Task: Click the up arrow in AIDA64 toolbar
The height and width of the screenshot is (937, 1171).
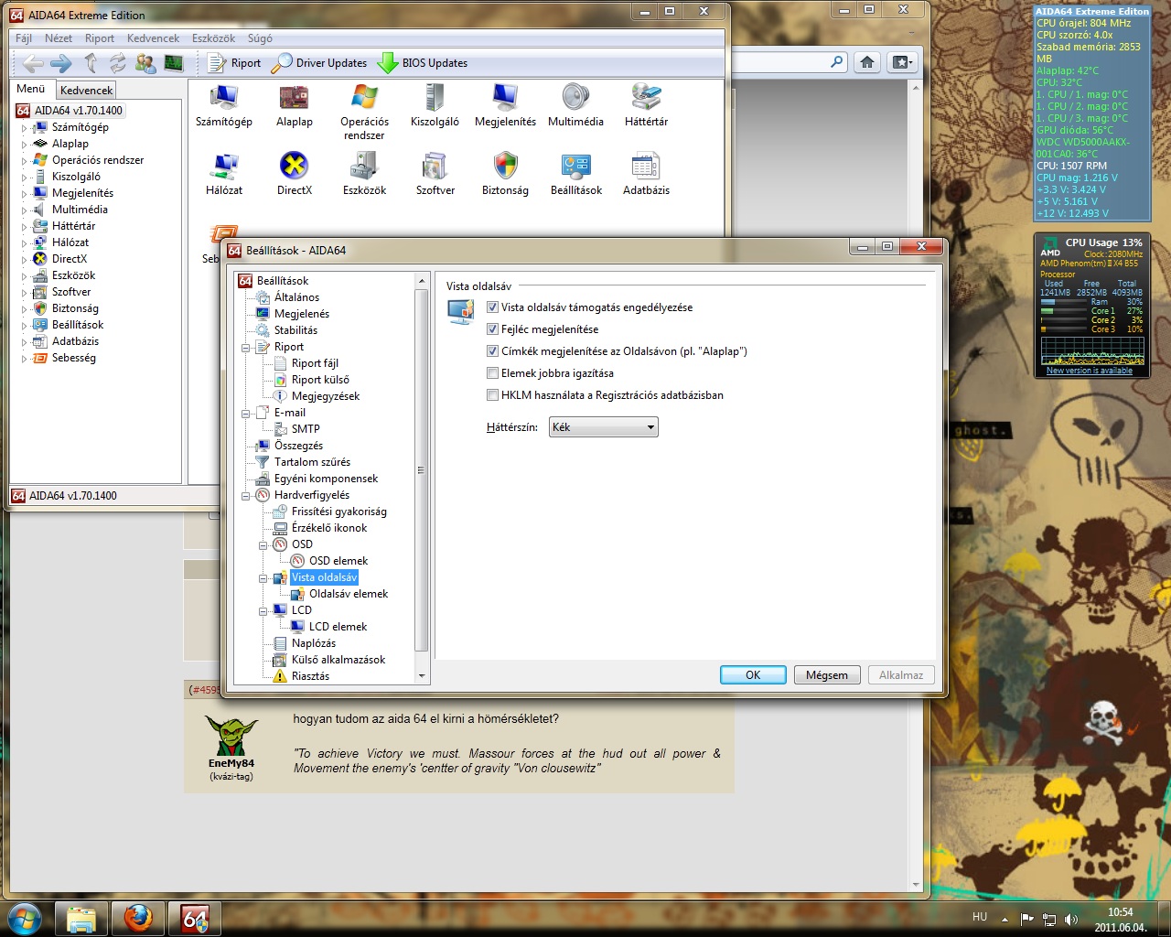Action: click(x=91, y=63)
